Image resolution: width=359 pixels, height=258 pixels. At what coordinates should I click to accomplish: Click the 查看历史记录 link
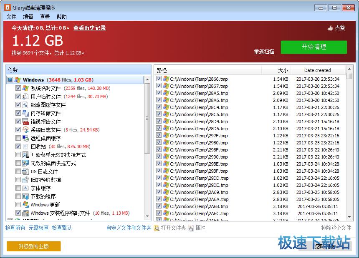coord(89,28)
